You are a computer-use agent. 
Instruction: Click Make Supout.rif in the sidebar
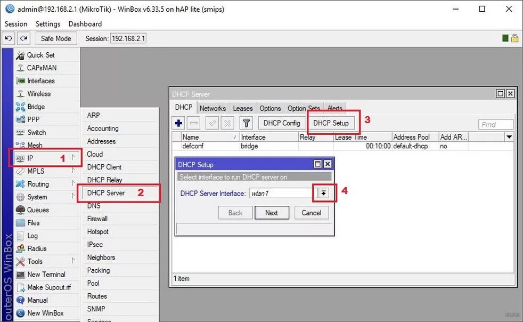(x=47, y=287)
